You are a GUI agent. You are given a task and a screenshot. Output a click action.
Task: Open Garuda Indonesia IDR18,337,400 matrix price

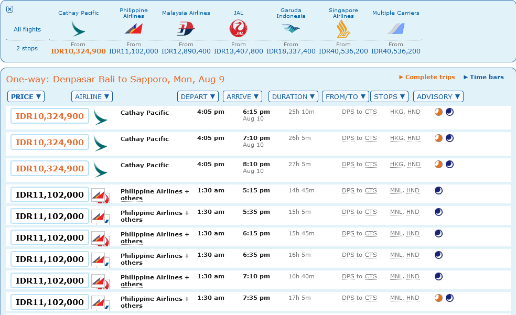(291, 51)
